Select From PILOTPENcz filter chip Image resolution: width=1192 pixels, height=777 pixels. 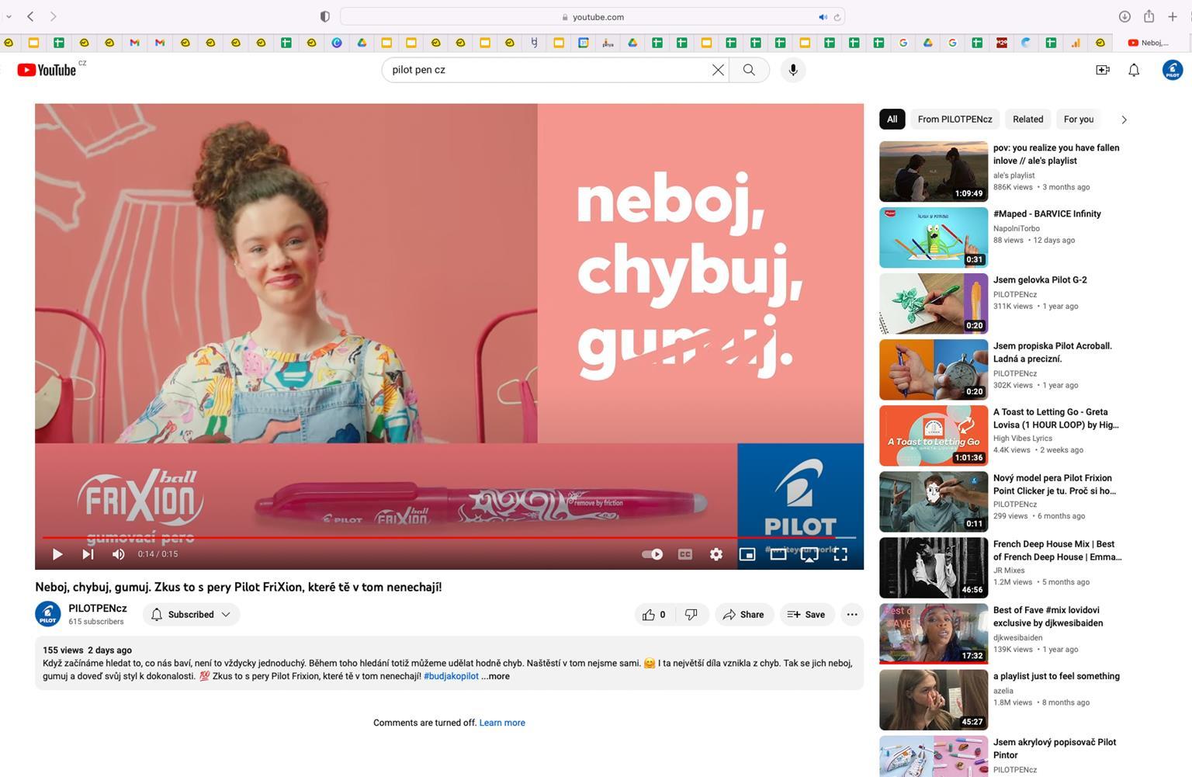pos(955,120)
